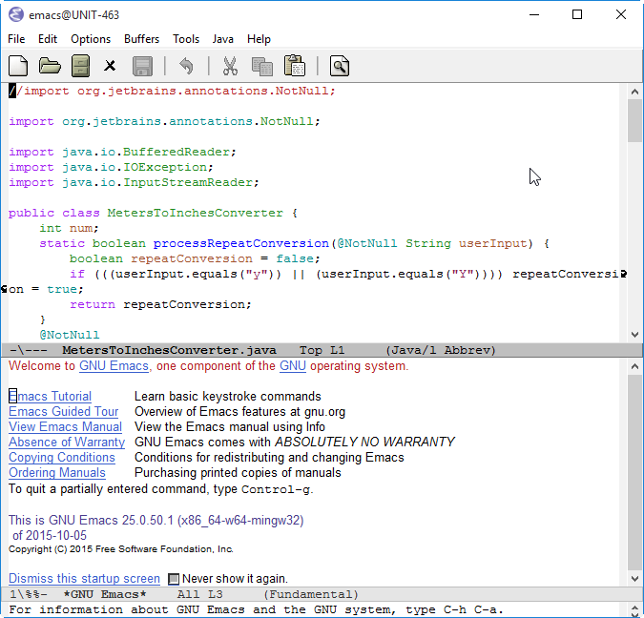This screenshot has height=618, width=644.
Task: Click the X icon to discard buffer
Action: click(x=111, y=66)
